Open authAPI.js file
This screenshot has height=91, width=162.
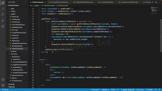click(16, 59)
